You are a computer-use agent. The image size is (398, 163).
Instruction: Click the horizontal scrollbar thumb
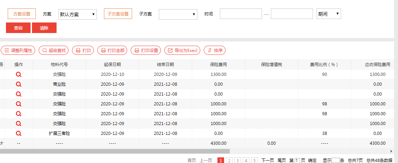click(115, 151)
